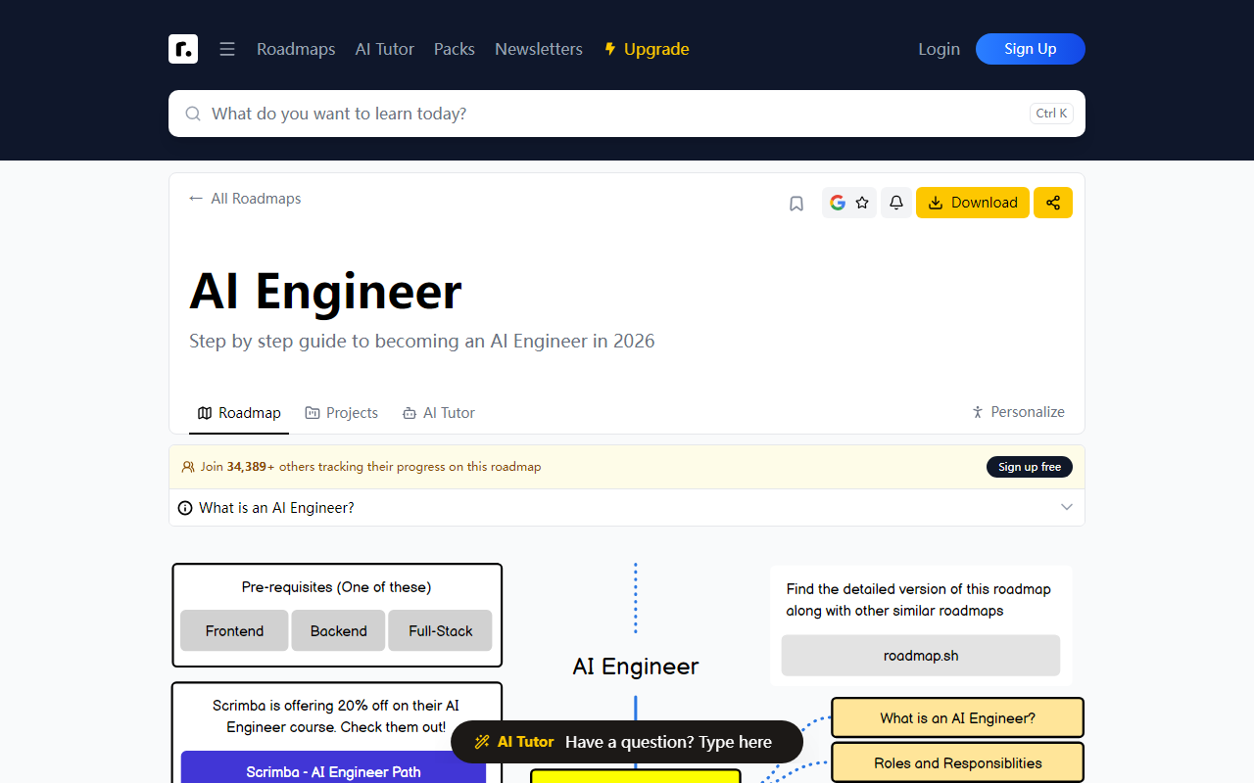Select the Full-Stack prerequisite box
This screenshot has width=1254, height=783.
(441, 630)
